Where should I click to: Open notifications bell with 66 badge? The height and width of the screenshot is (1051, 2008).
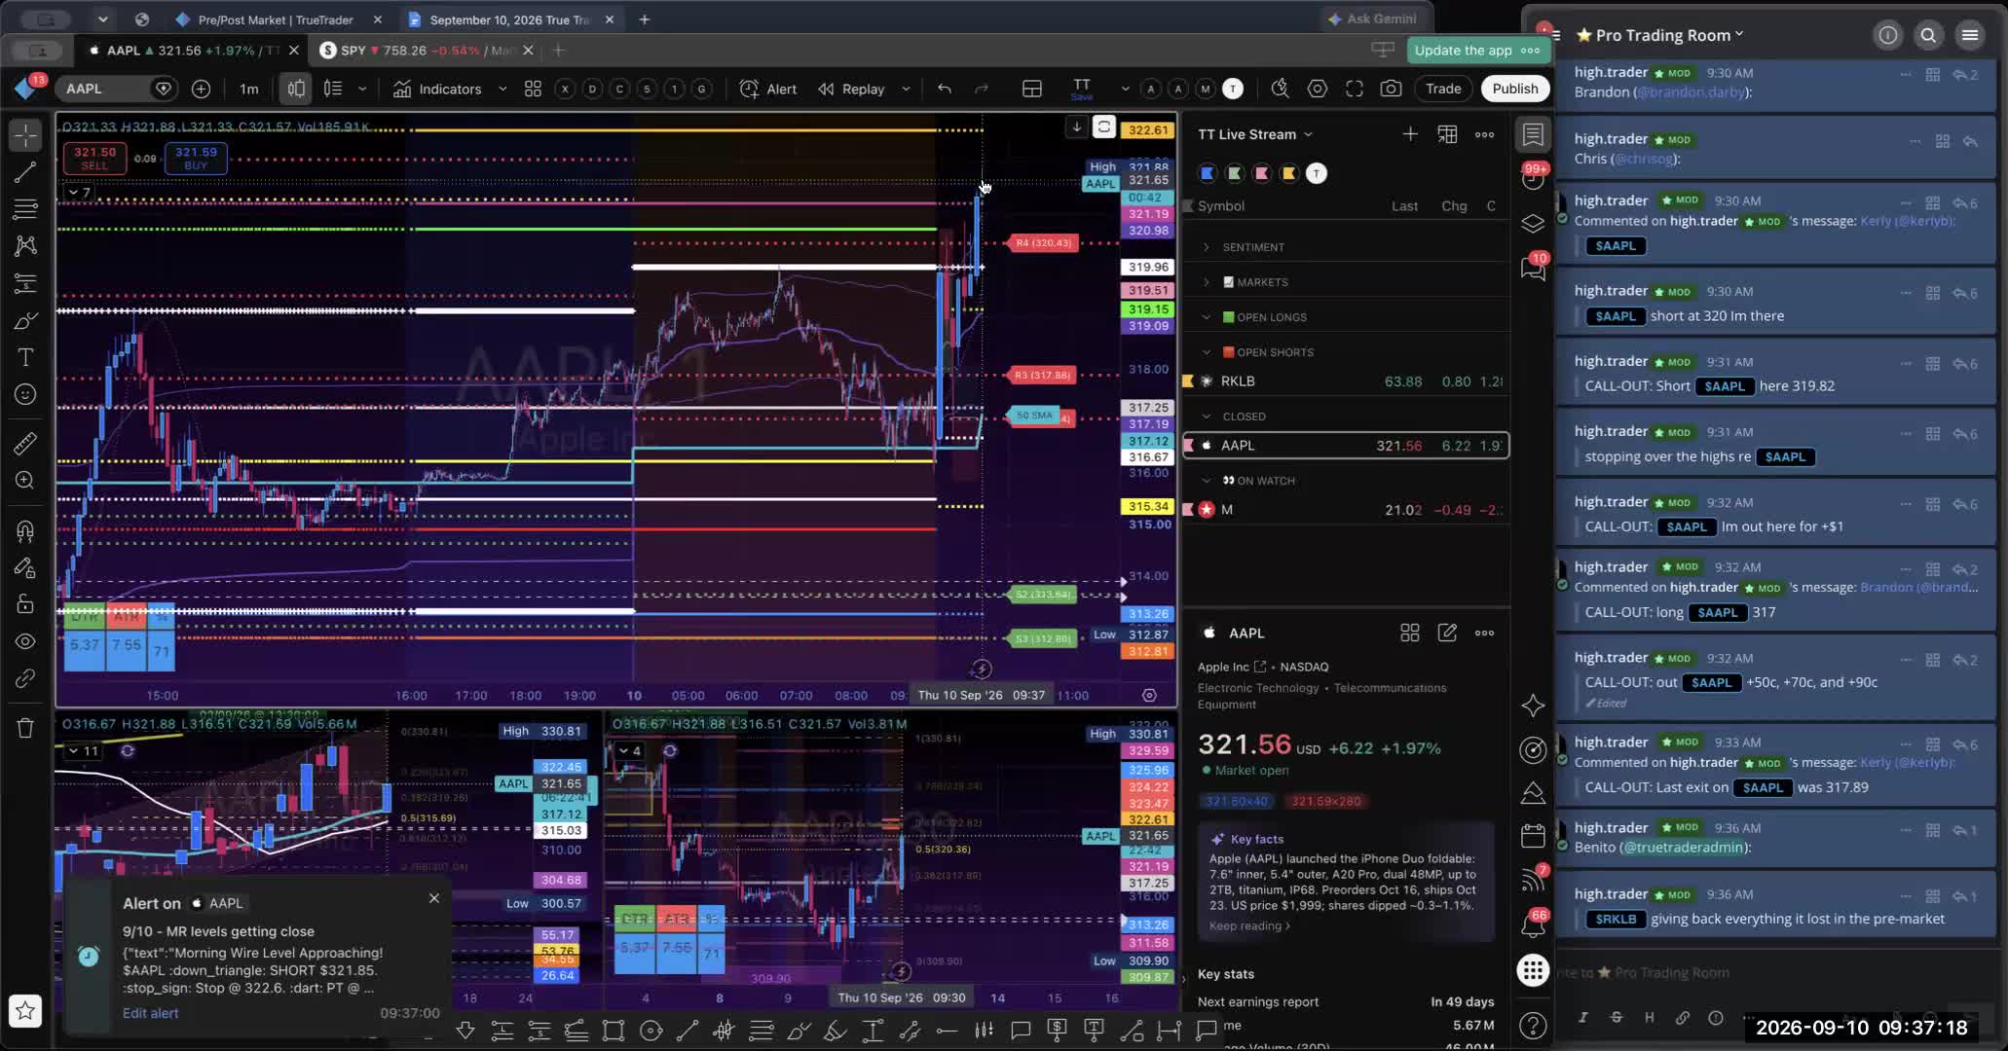[1533, 925]
